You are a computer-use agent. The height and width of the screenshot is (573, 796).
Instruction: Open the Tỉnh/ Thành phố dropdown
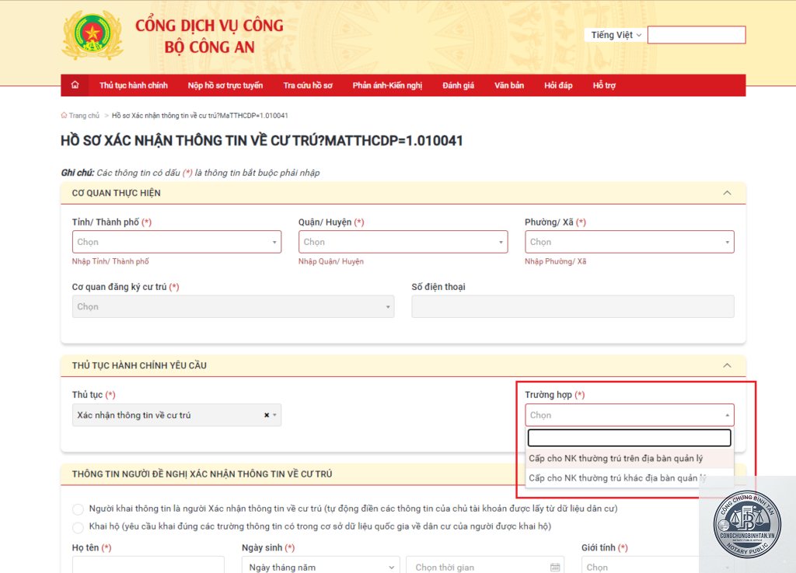[x=176, y=242]
